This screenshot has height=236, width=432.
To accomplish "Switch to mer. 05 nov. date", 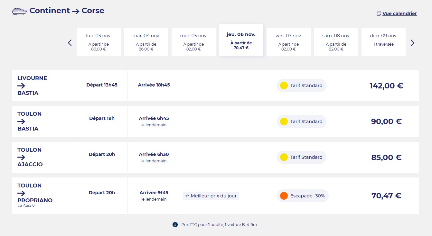I will [193, 42].
